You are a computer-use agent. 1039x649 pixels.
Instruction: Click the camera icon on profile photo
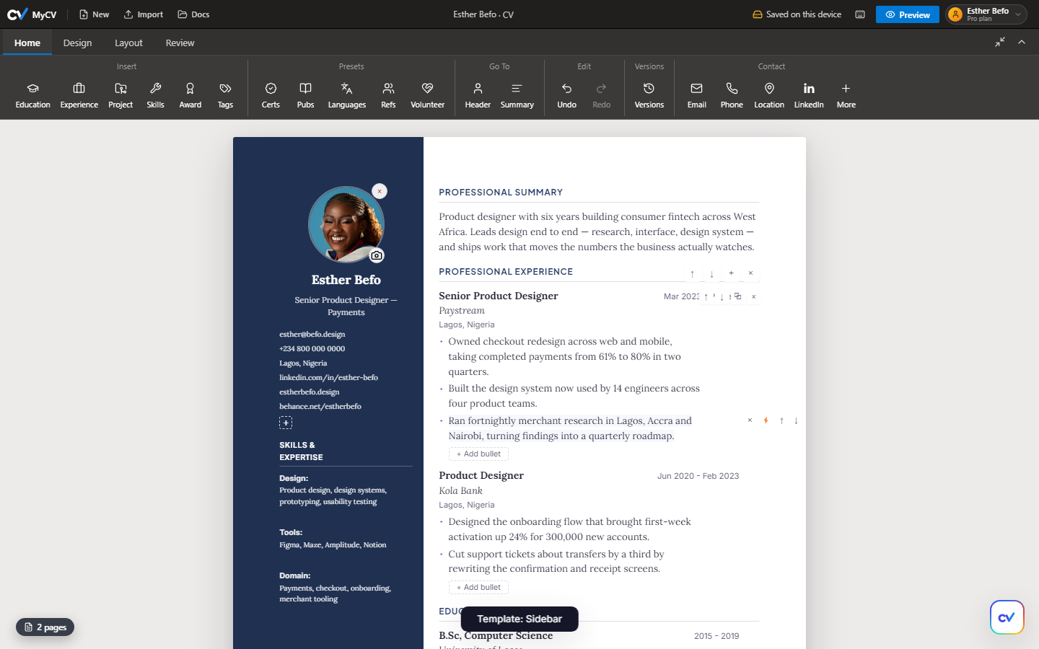(x=377, y=255)
